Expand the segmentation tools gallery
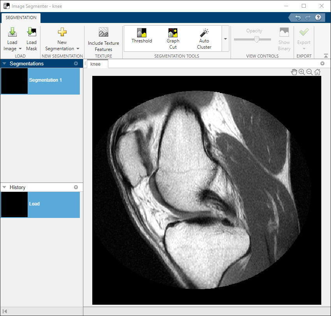 (x=225, y=39)
